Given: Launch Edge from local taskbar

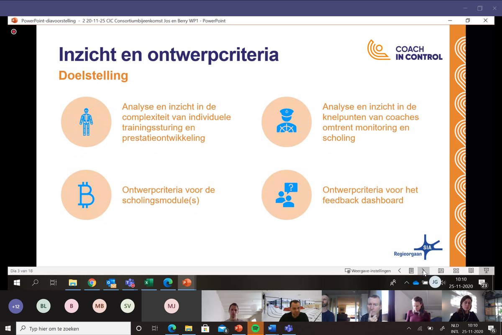Looking at the screenshot, I should [x=172, y=328].
